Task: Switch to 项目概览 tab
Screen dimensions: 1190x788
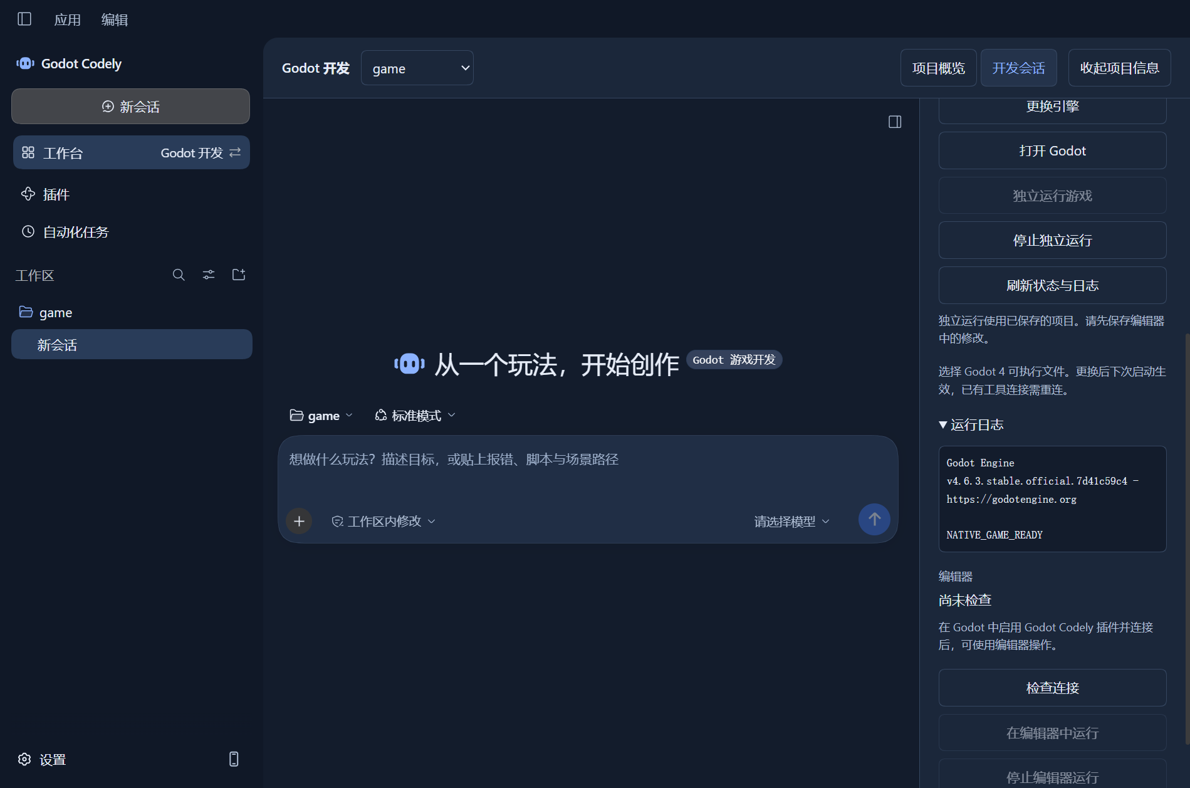Action: pyautogui.click(x=938, y=68)
